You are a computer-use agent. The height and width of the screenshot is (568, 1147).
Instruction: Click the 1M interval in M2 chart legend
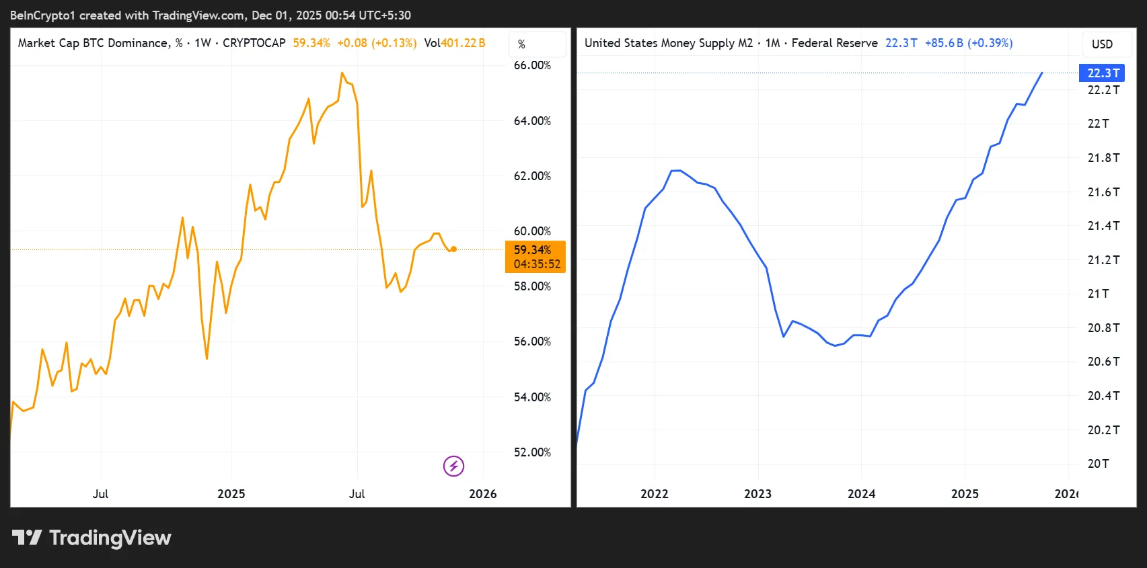(772, 43)
